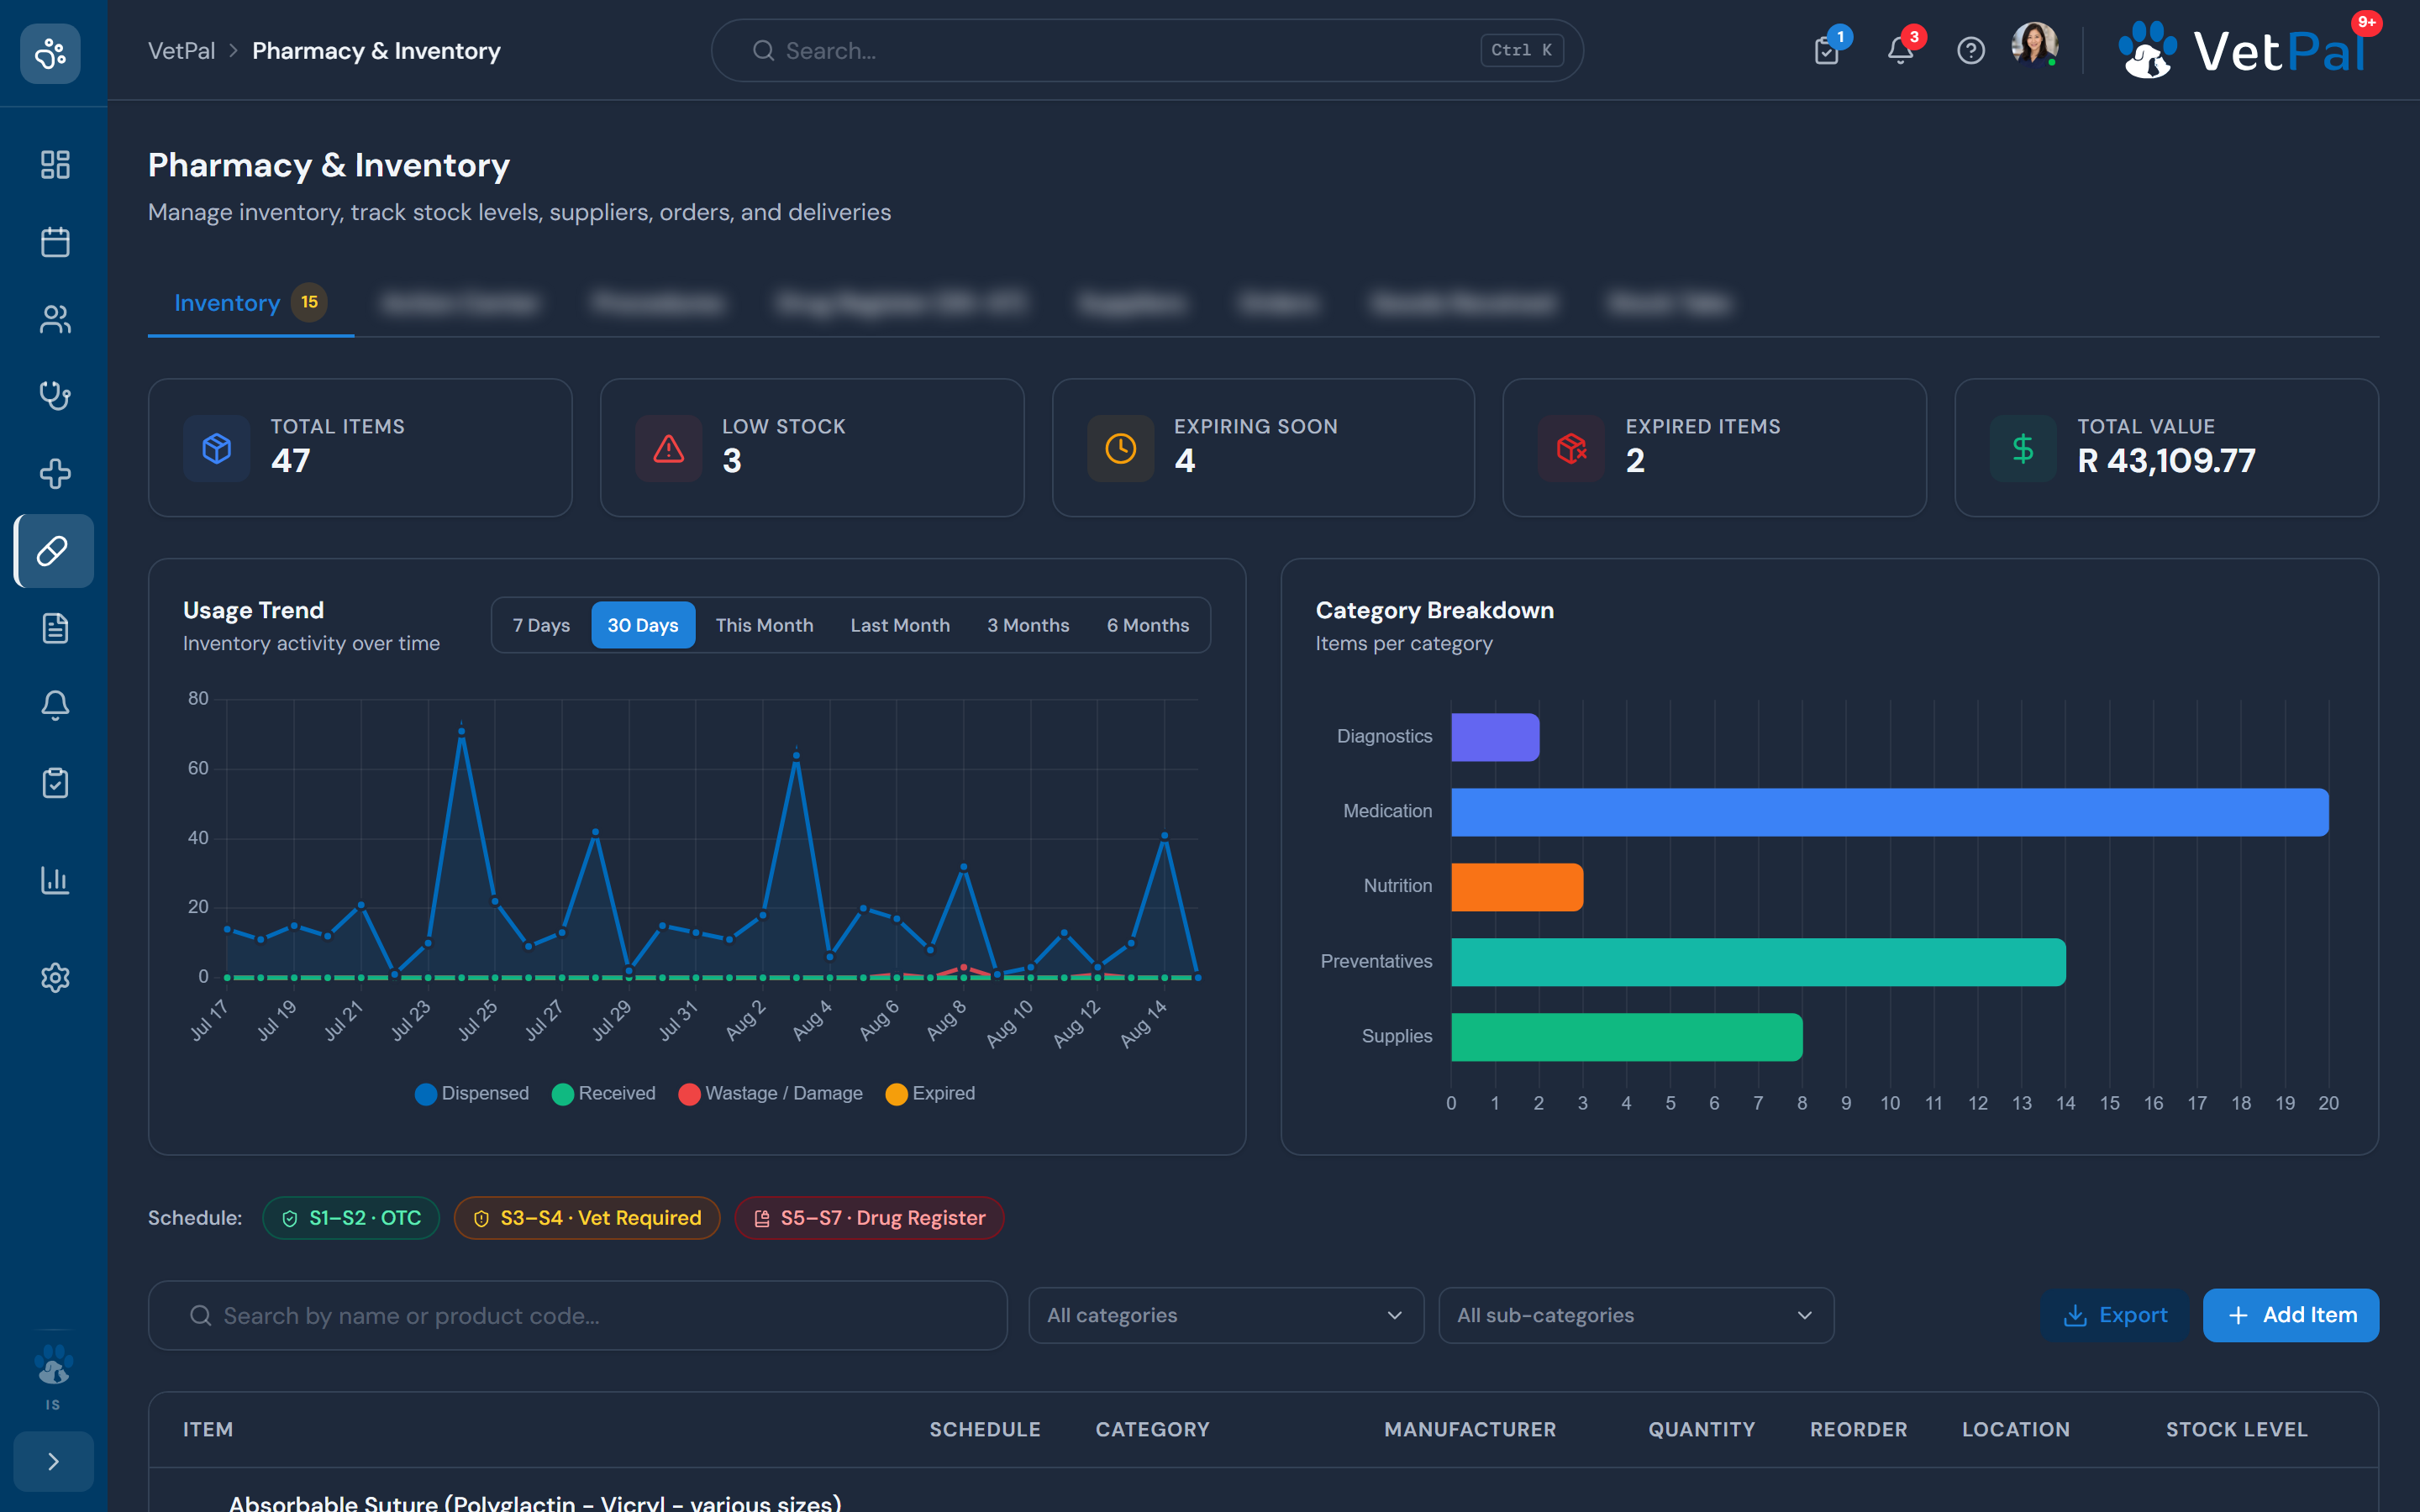Click the Low Stock warning triangle icon
This screenshot has width=2420, height=1512.
pyautogui.click(x=669, y=448)
